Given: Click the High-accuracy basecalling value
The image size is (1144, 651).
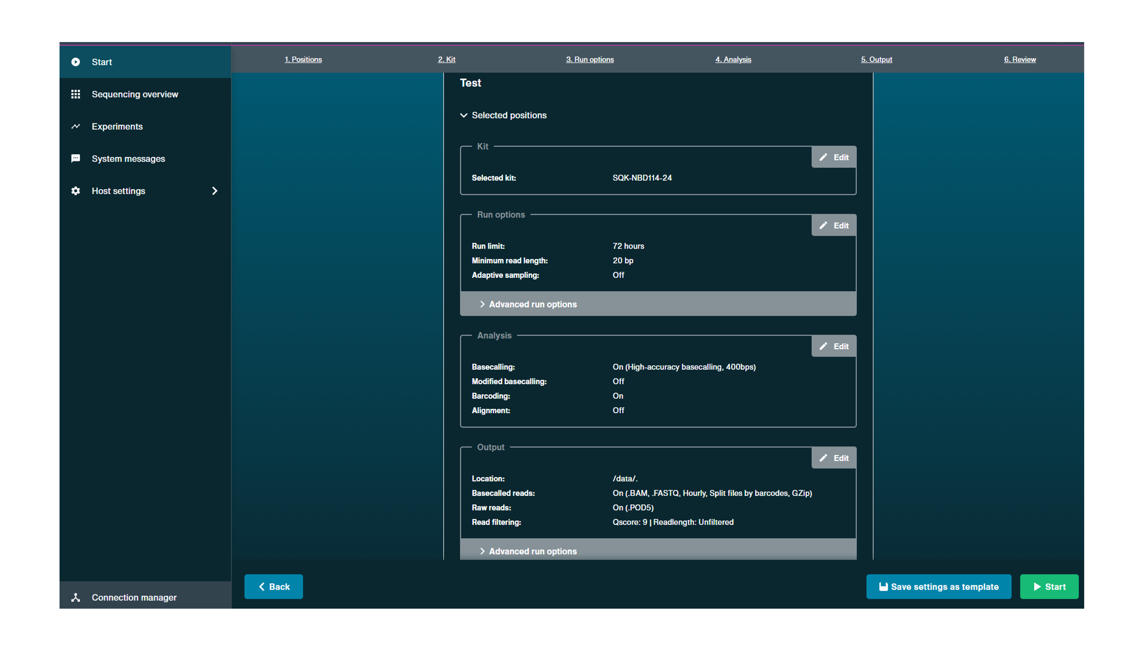Looking at the screenshot, I should tap(684, 367).
